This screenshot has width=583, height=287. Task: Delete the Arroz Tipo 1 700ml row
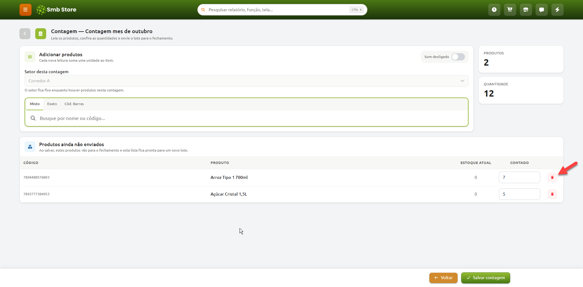pyautogui.click(x=552, y=177)
